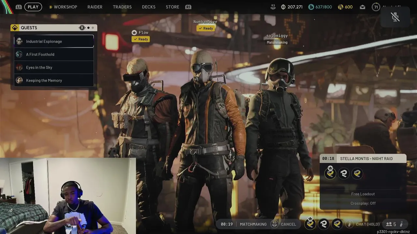Click the STELLA MONTIS - NIGHT RAID title
Screen dimensions: 417x234
tap(366, 159)
